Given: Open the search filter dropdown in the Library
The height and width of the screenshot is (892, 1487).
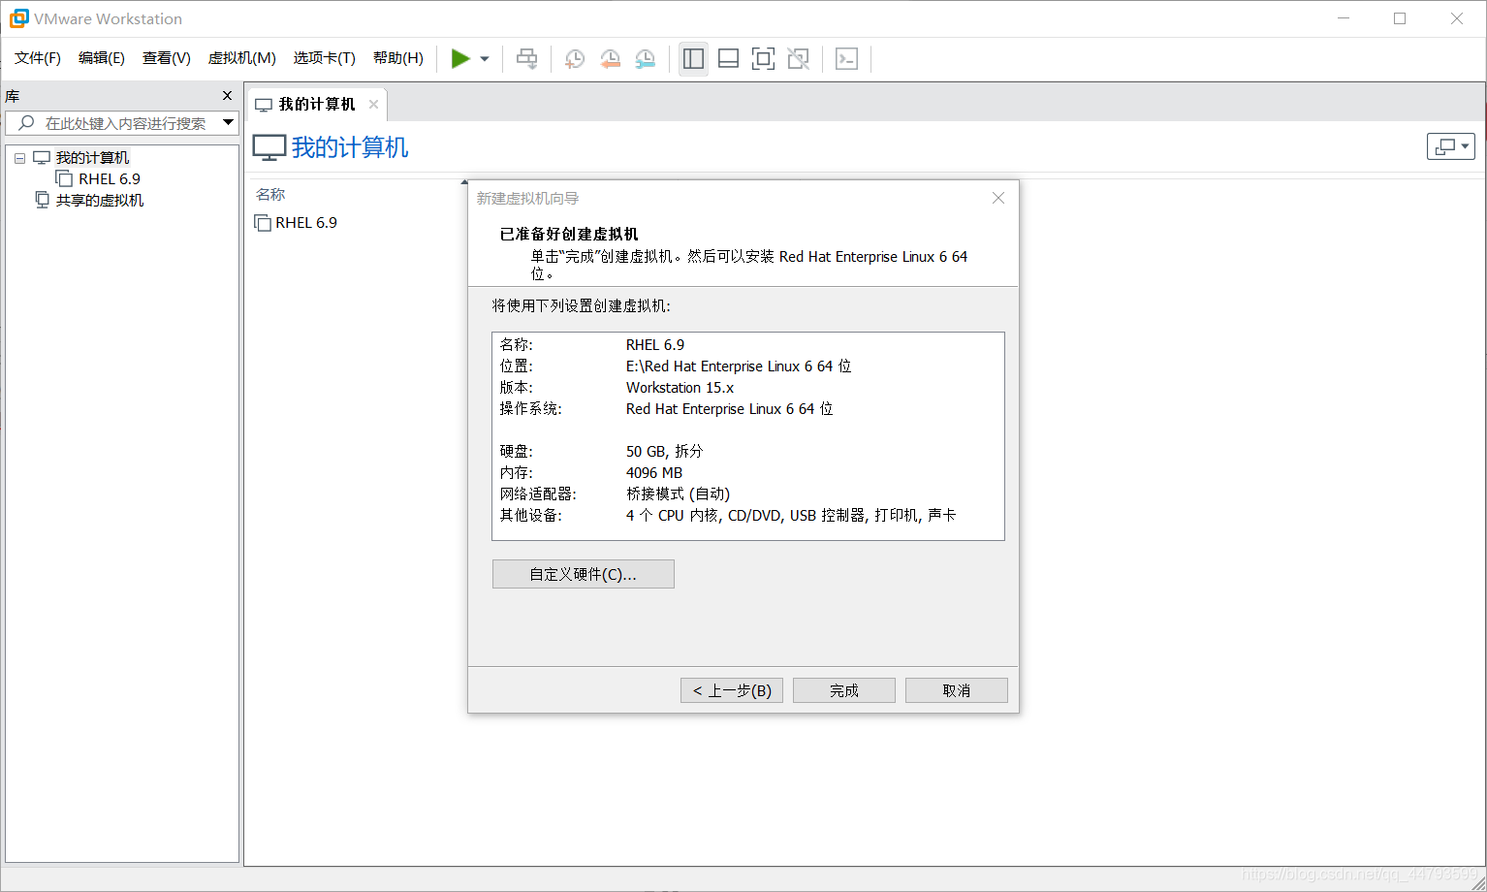Looking at the screenshot, I should tap(229, 122).
